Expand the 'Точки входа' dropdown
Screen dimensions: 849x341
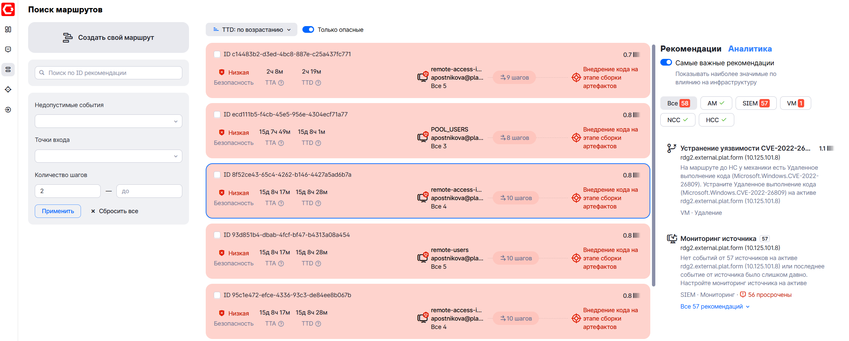tap(108, 156)
